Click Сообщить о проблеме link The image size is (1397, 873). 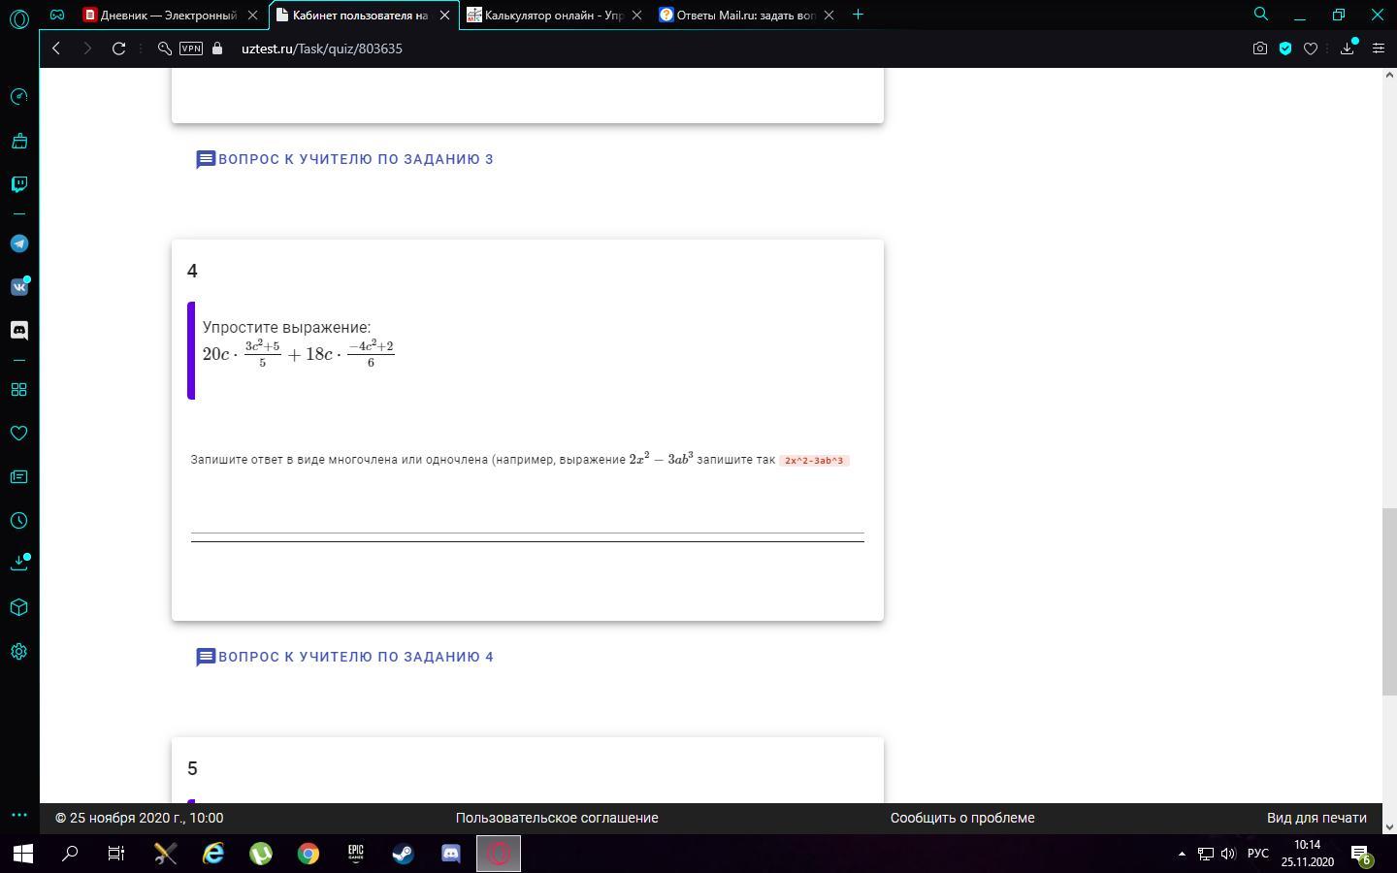click(x=962, y=818)
